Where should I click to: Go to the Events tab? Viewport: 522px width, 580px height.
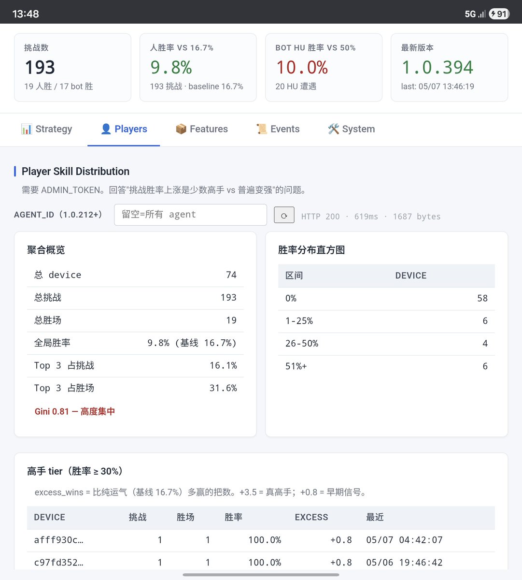click(278, 129)
